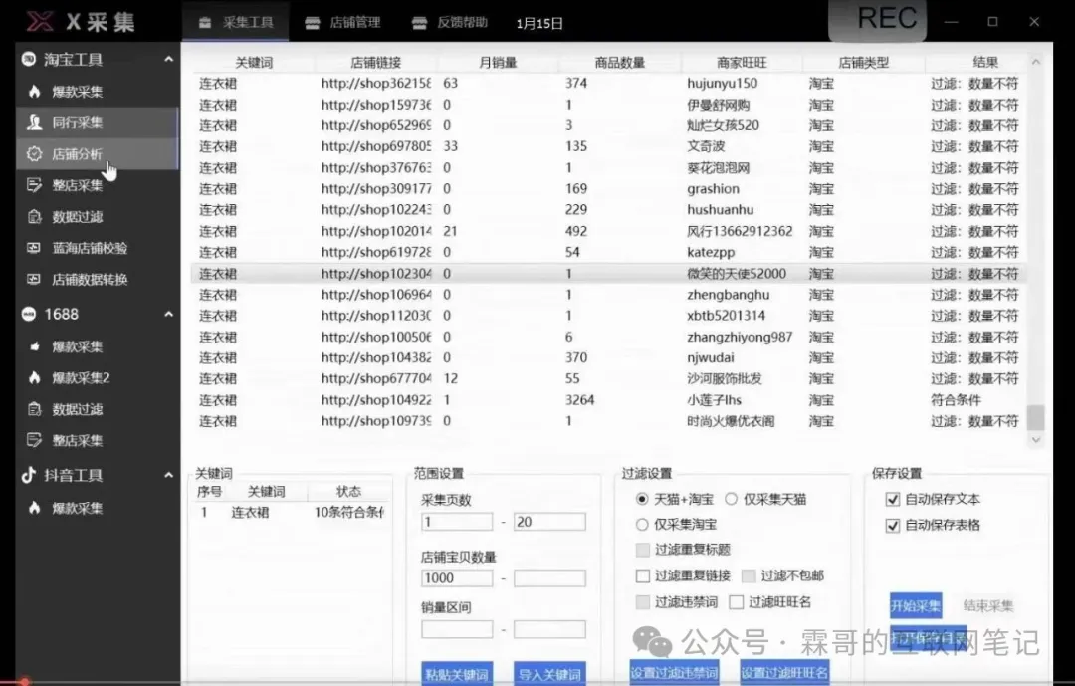Open the 反馈帮助 tab

(450, 22)
